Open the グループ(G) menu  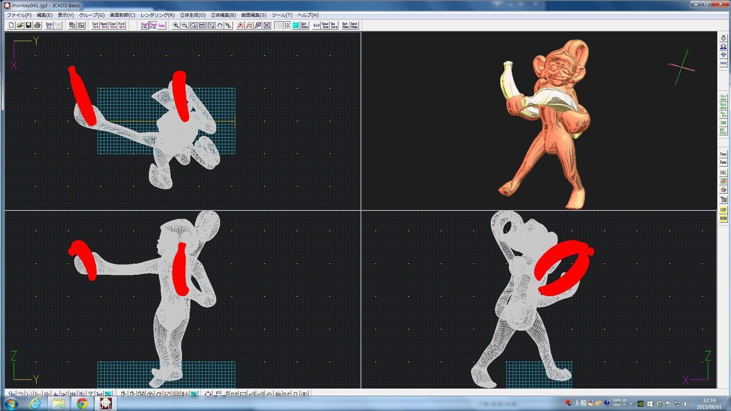click(x=92, y=15)
